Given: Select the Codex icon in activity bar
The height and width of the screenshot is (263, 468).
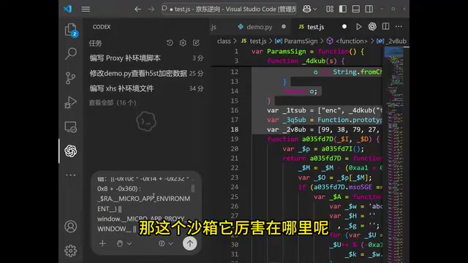Looking at the screenshot, I should coord(71,151).
